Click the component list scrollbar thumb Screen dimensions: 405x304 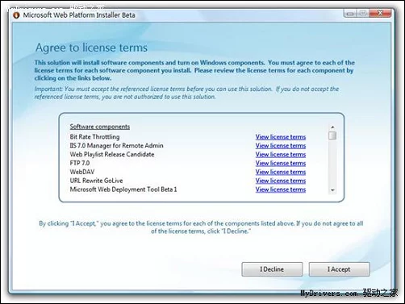[x=332, y=135]
